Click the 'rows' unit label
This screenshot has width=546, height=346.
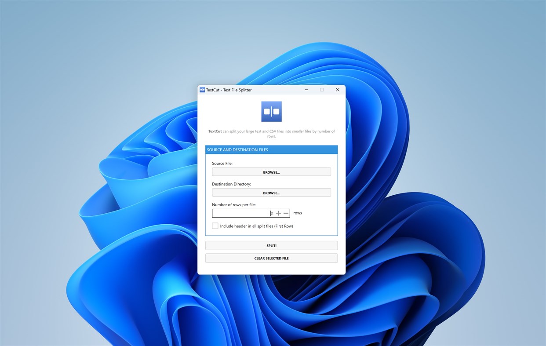click(x=298, y=213)
